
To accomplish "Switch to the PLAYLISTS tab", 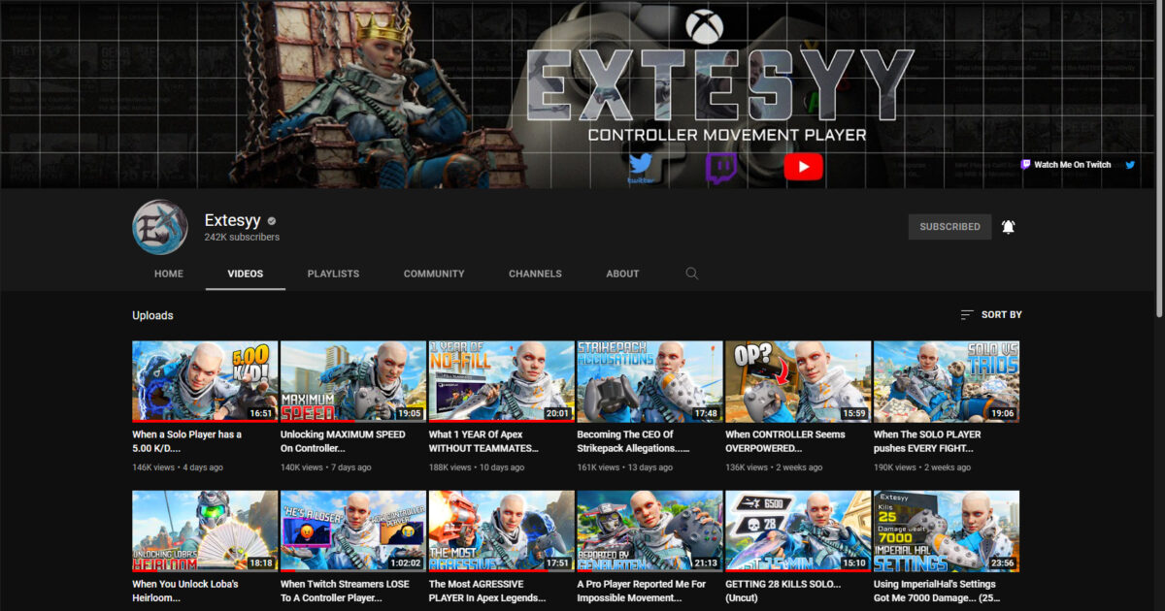I will tap(333, 273).
